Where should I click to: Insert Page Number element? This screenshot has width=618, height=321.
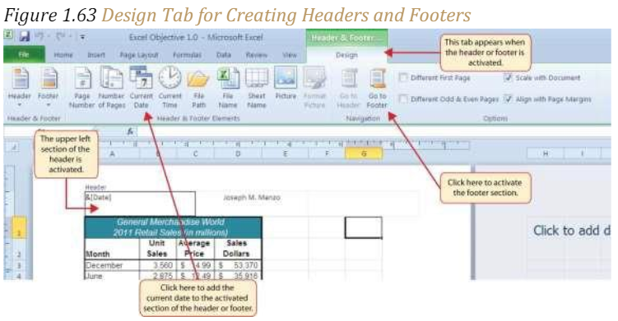82,88
